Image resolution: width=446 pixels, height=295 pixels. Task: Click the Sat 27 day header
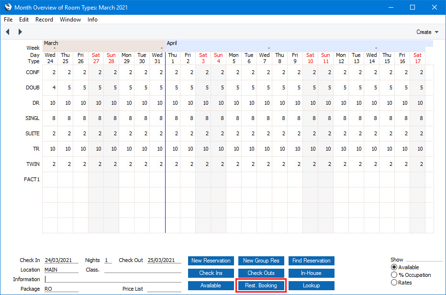(96, 58)
